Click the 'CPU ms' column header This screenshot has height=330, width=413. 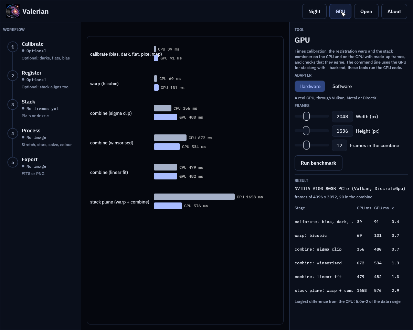tap(364, 208)
